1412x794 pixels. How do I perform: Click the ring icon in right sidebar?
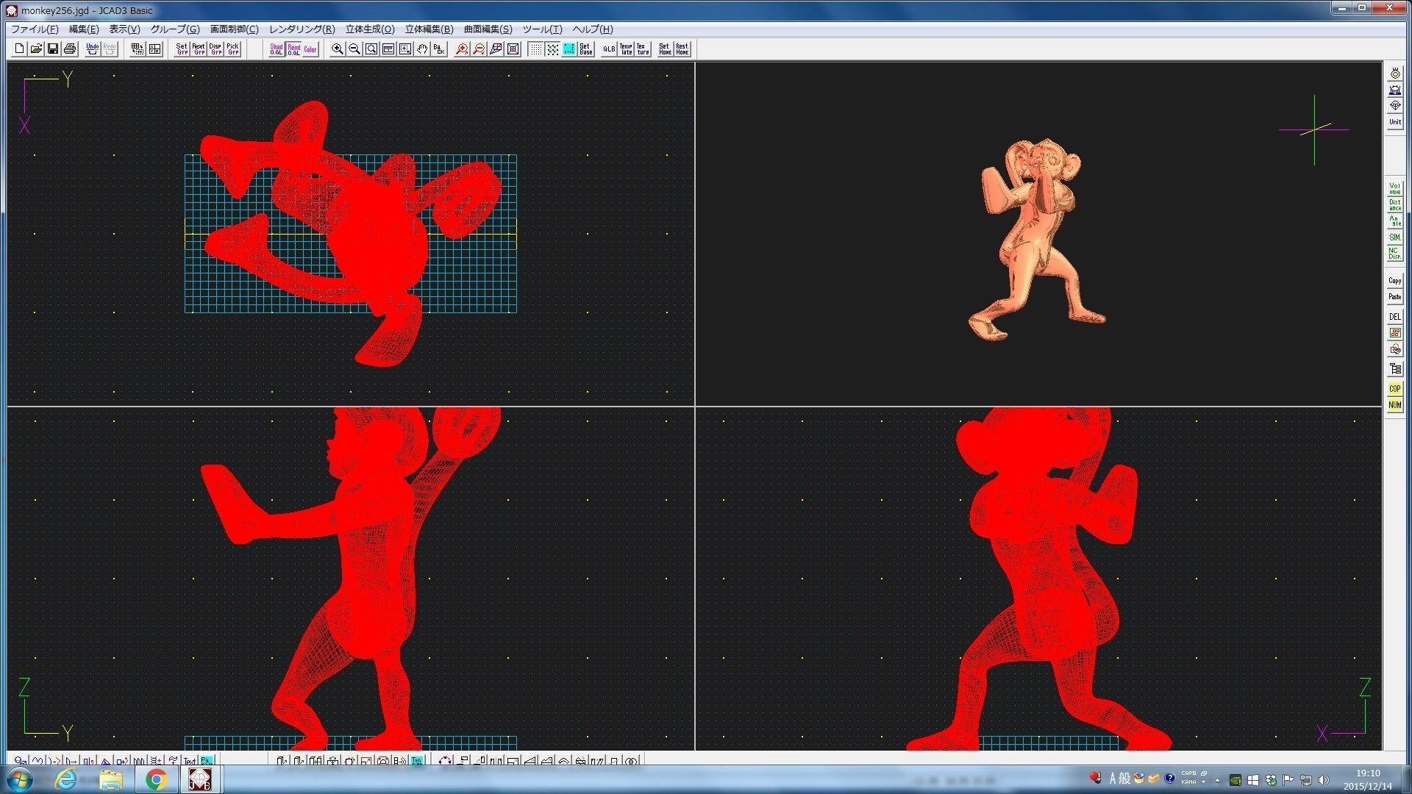point(1395,74)
